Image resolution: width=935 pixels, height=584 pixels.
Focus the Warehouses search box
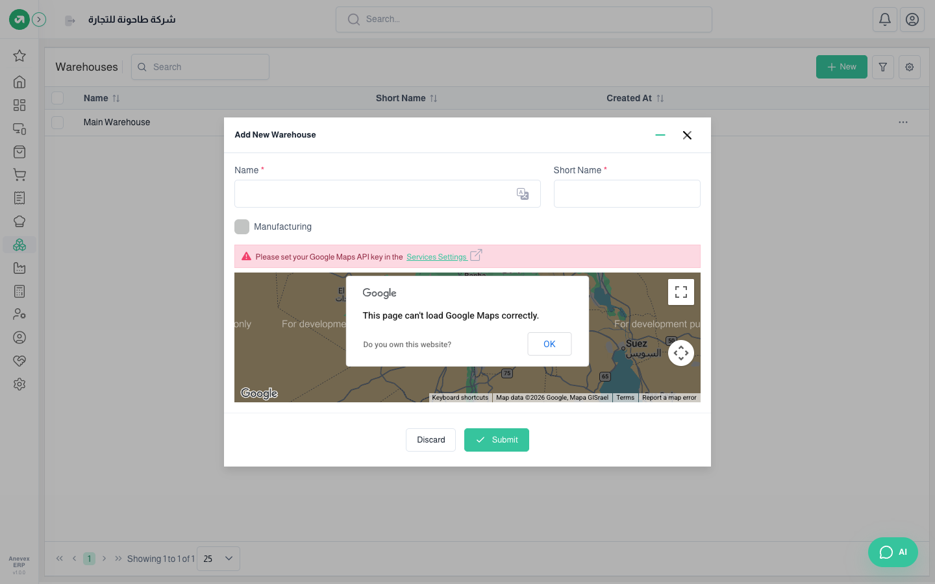click(200, 67)
